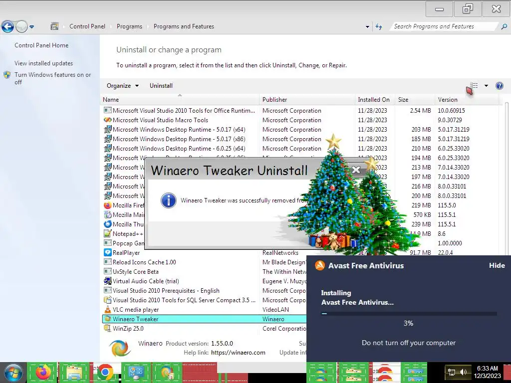Select UxStyle Core Beta entry
This screenshot has height=383, width=511.
click(x=136, y=272)
